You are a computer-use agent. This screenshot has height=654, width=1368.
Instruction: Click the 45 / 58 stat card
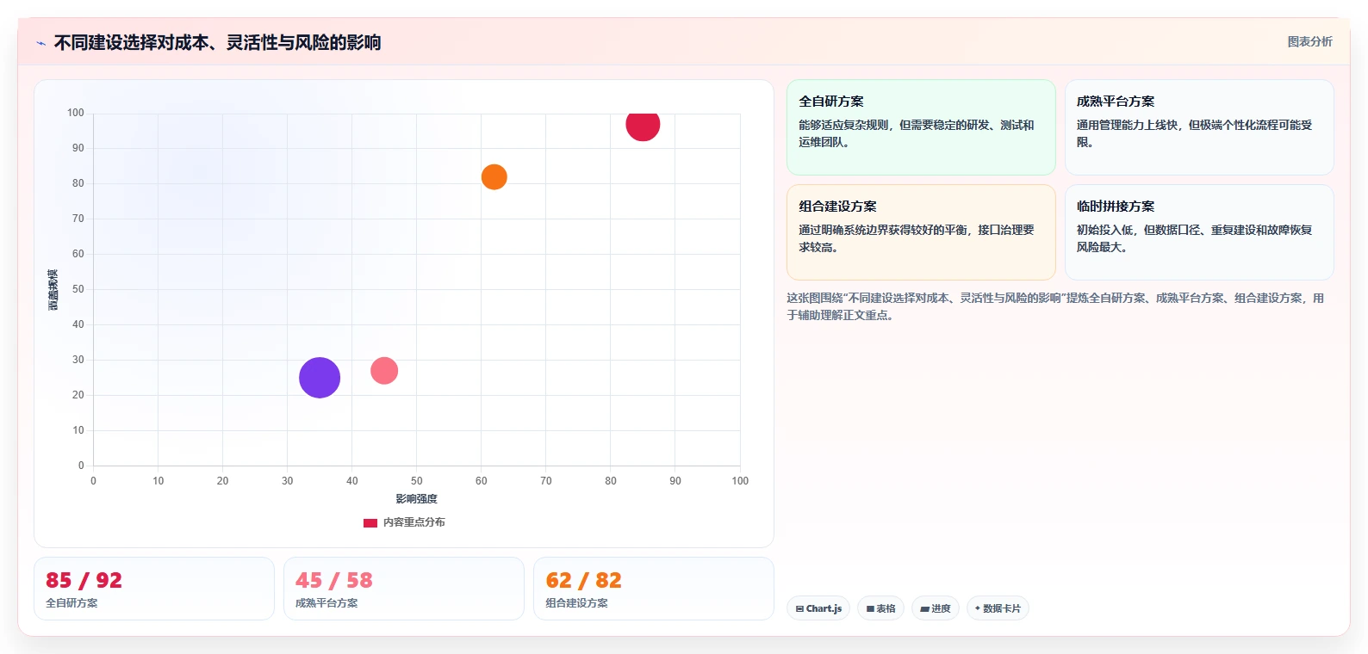tap(404, 589)
